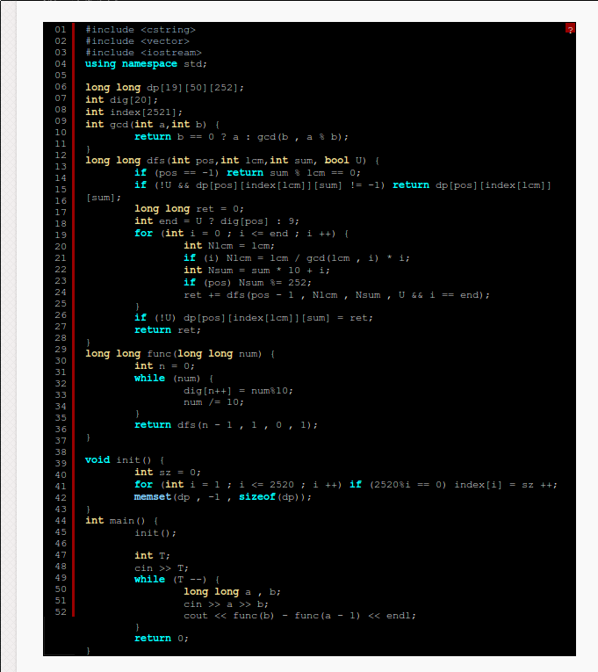Select the '#include <vector>' line
Image resolution: width=598 pixels, height=672 pixels.
(138, 41)
